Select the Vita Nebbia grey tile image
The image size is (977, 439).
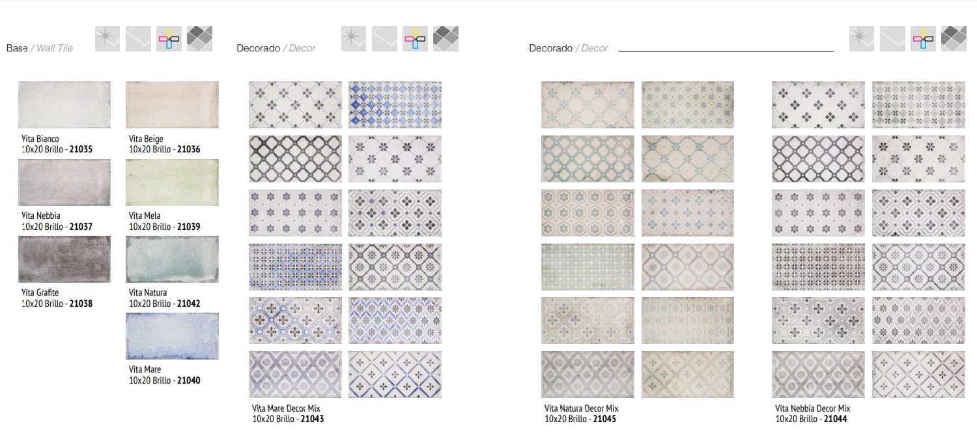(64, 182)
